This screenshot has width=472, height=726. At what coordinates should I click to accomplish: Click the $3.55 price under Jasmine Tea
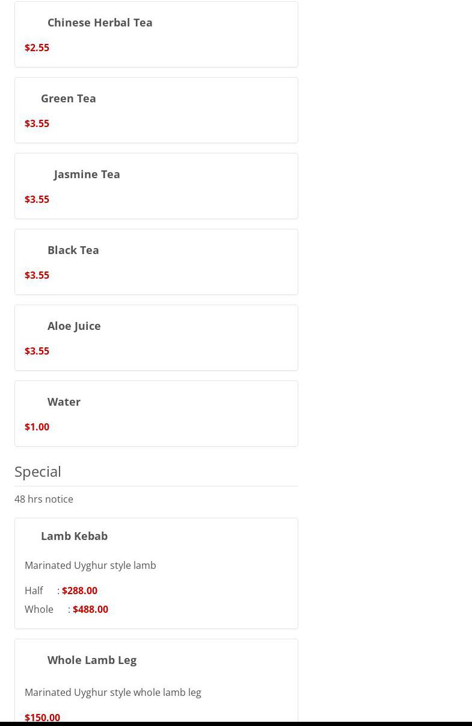[x=37, y=199]
